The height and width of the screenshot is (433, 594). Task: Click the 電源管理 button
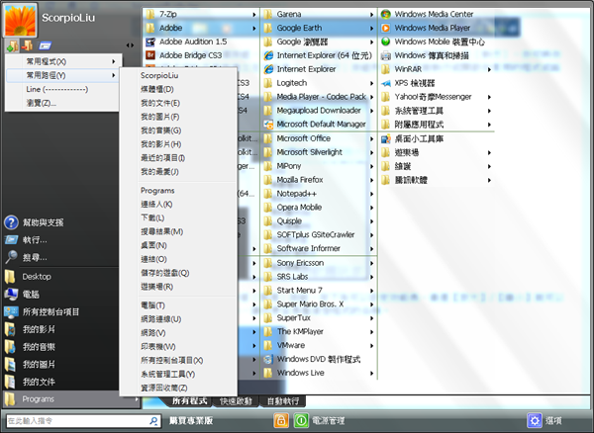[328, 420]
